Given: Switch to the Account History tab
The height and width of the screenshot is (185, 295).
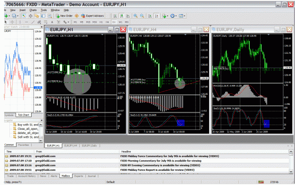Looking at the screenshot, I should (x=27, y=176).
